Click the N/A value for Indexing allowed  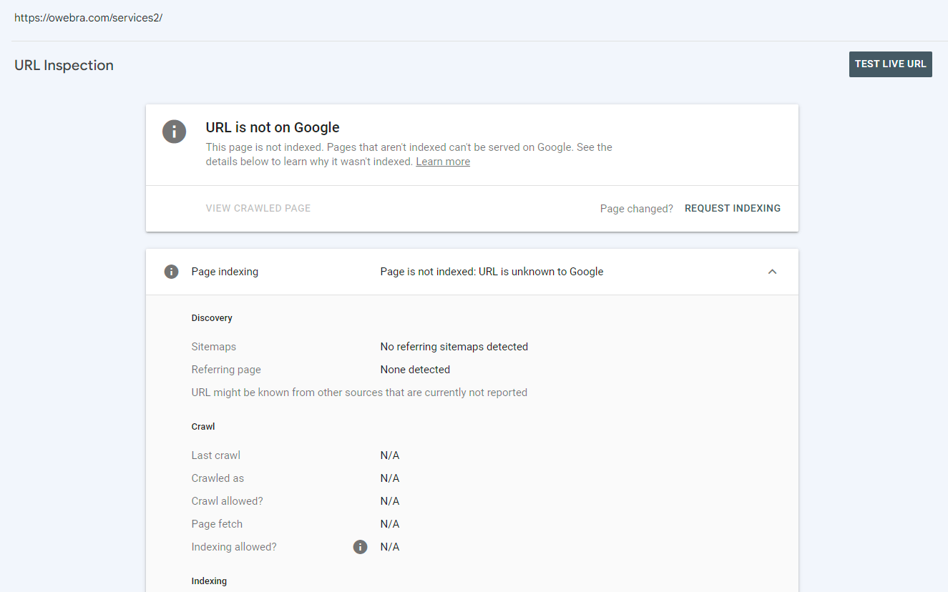390,547
